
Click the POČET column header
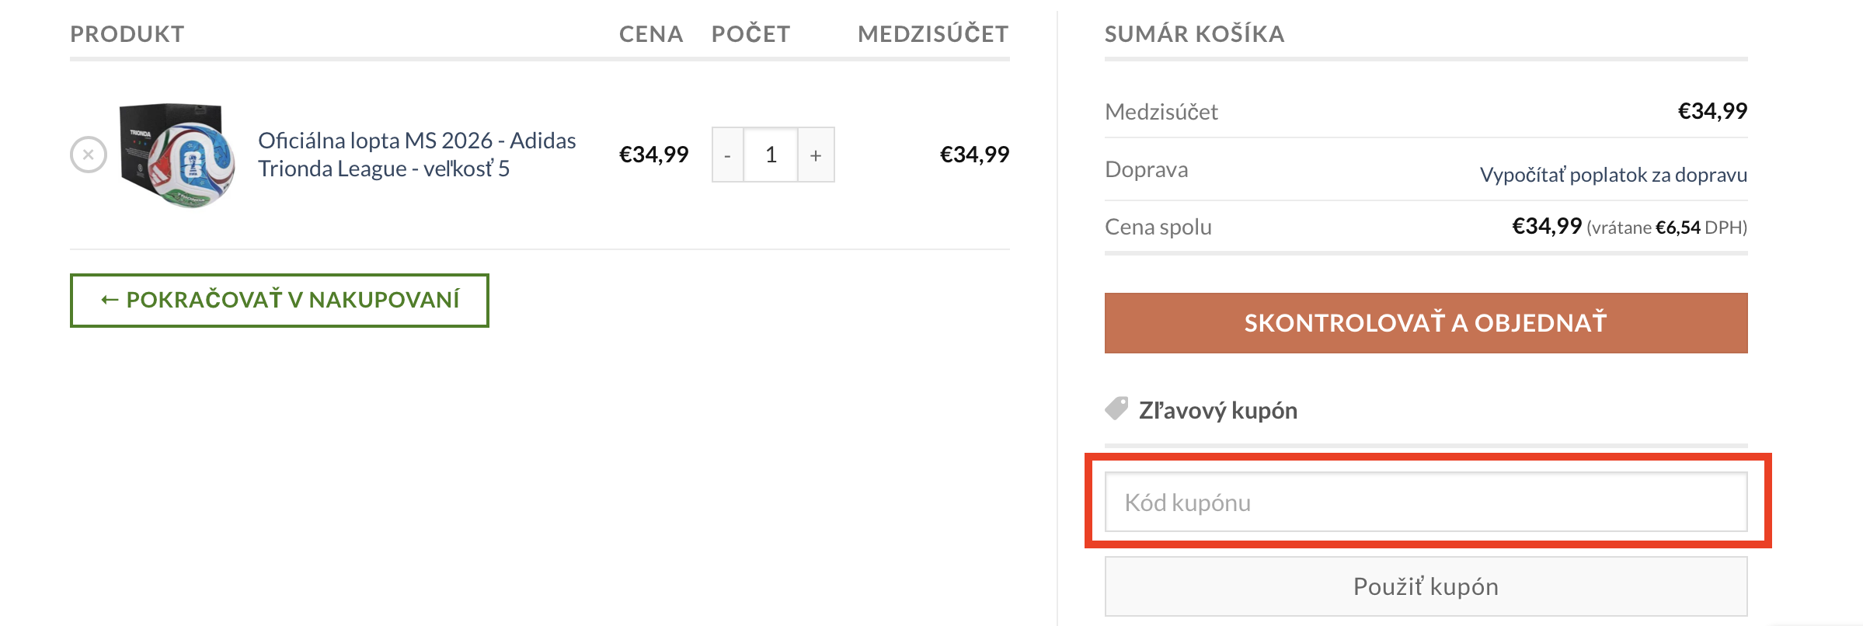pos(750,34)
